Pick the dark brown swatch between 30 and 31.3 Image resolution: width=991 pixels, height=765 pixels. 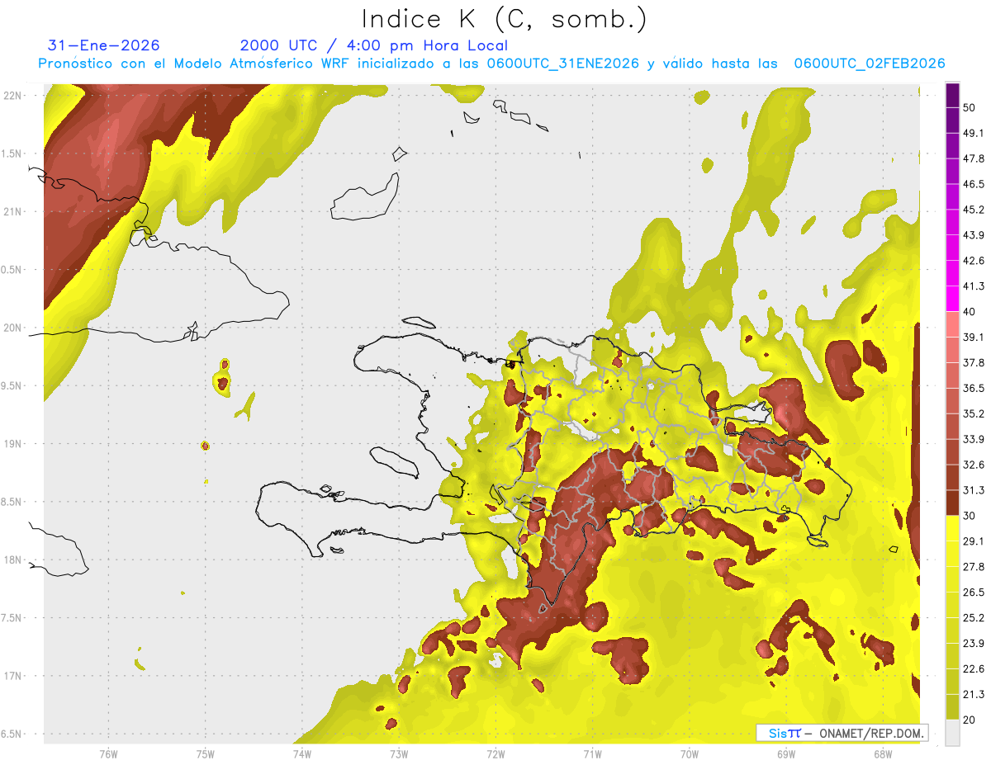[952, 503]
